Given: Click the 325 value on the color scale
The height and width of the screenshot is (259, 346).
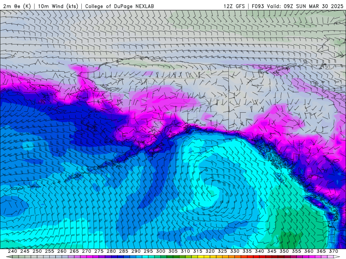Looking at the screenshot, I should 222,251.
